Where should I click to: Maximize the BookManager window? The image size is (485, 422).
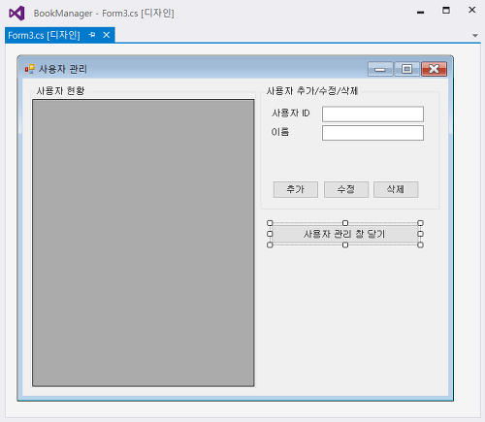pos(446,11)
